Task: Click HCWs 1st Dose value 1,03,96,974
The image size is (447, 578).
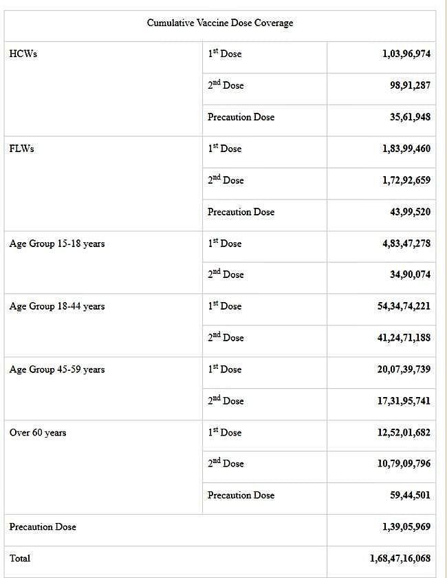Action: (406, 54)
